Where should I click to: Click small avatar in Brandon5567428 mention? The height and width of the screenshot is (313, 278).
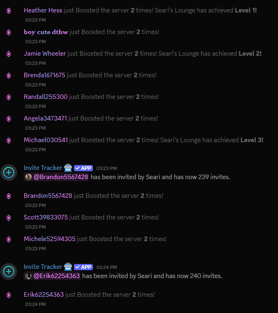coord(29,177)
